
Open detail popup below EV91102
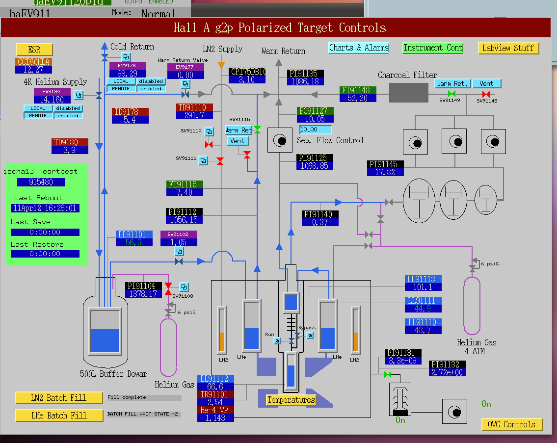[180, 252]
